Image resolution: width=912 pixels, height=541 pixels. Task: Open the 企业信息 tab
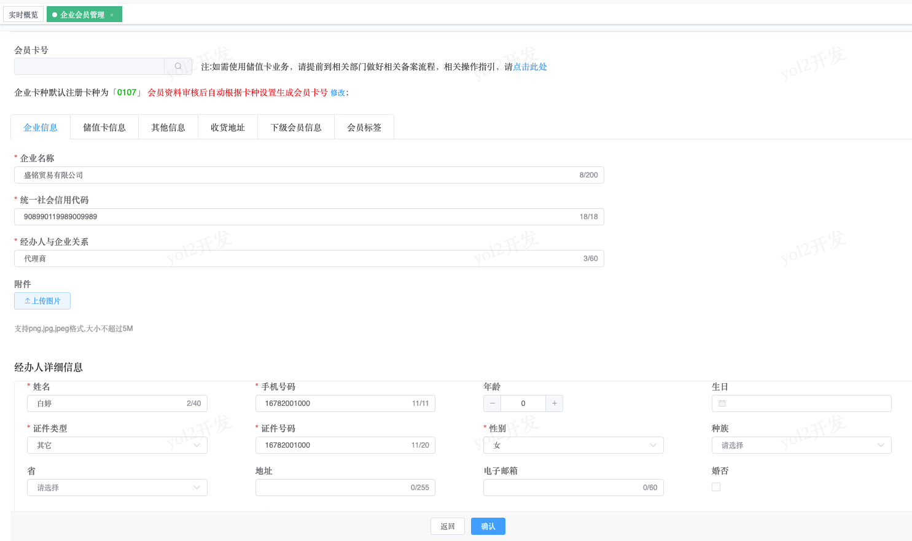pos(41,127)
